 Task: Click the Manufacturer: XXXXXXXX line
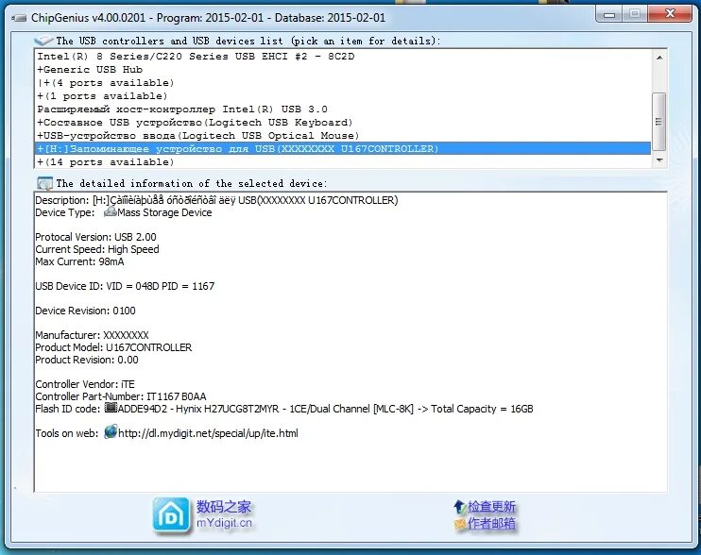tap(92, 335)
